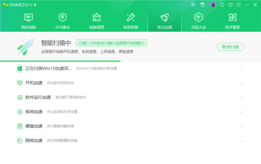Open the 功能大全 tab
The width and height of the screenshot is (261, 164).
[x=199, y=21]
